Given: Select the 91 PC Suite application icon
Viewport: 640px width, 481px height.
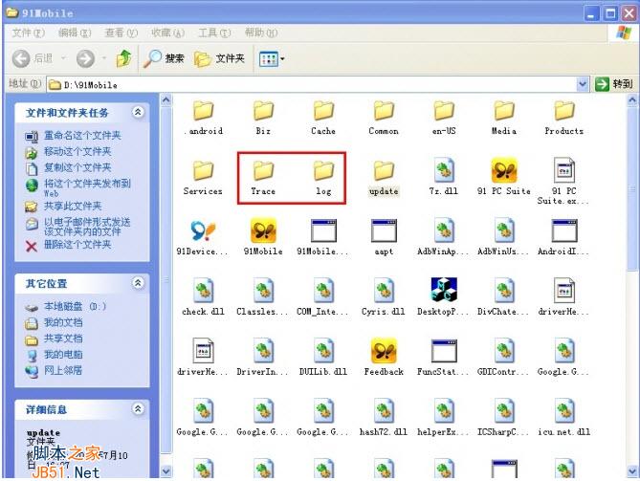Looking at the screenshot, I should point(503,176).
